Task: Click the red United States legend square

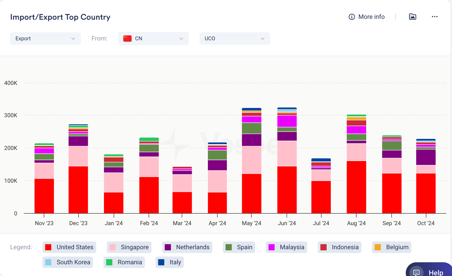Action: (48, 247)
